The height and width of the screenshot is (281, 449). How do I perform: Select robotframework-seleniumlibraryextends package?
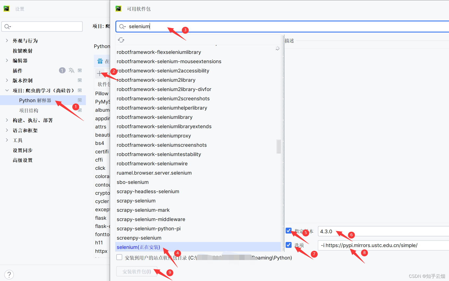[164, 126]
